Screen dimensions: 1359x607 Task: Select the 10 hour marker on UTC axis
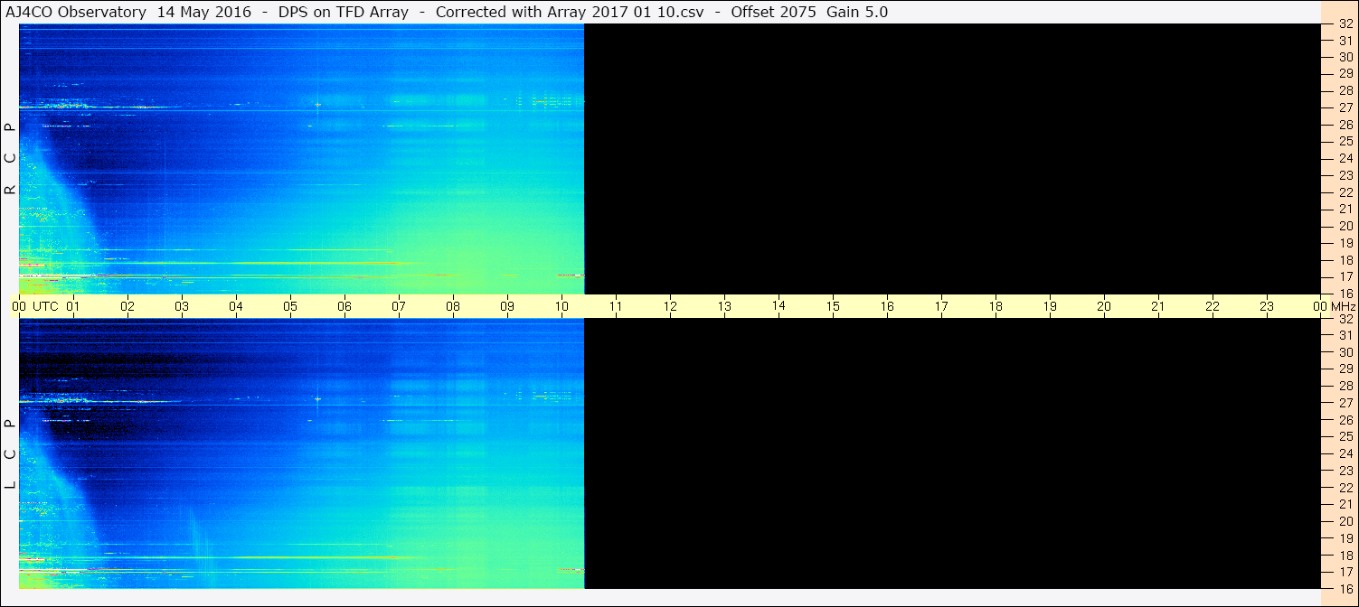click(x=562, y=306)
